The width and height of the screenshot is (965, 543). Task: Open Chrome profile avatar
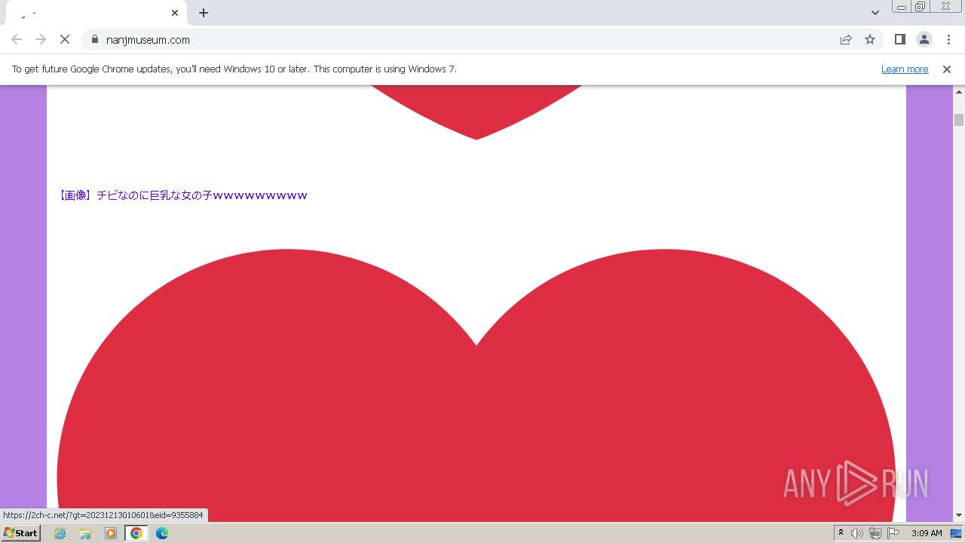[924, 39]
